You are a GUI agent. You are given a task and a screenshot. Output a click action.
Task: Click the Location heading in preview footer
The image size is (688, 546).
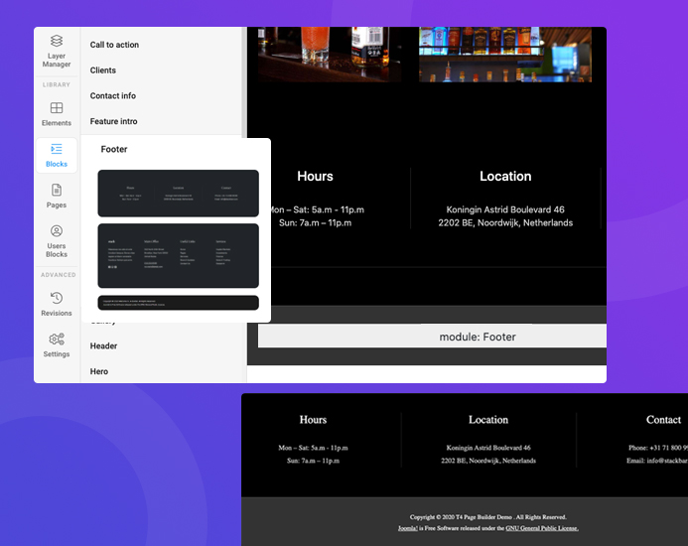click(488, 420)
